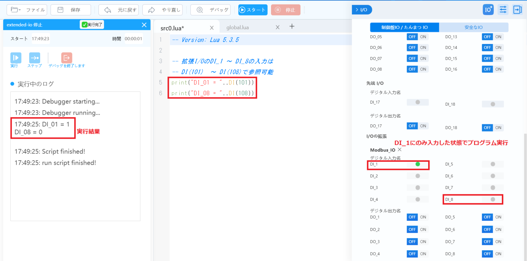
Task: Collapse the I/O panel via its chevron
Action: 357,10
